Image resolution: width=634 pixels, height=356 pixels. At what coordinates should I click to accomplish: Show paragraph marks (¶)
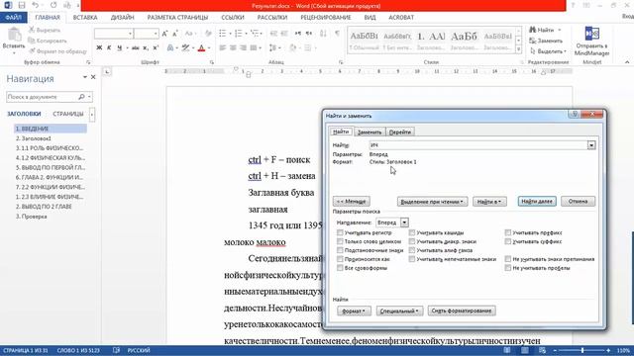click(x=337, y=34)
